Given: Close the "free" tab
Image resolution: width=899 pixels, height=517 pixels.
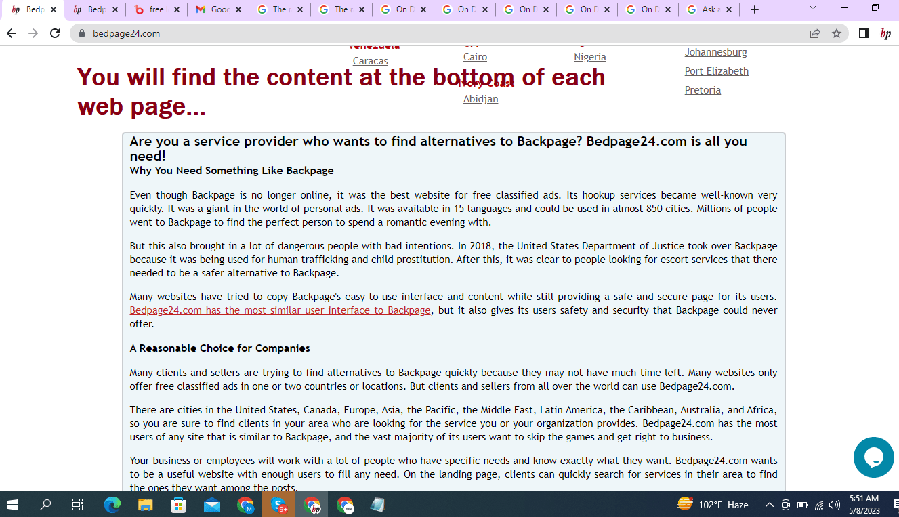Looking at the screenshot, I should [x=177, y=9].
